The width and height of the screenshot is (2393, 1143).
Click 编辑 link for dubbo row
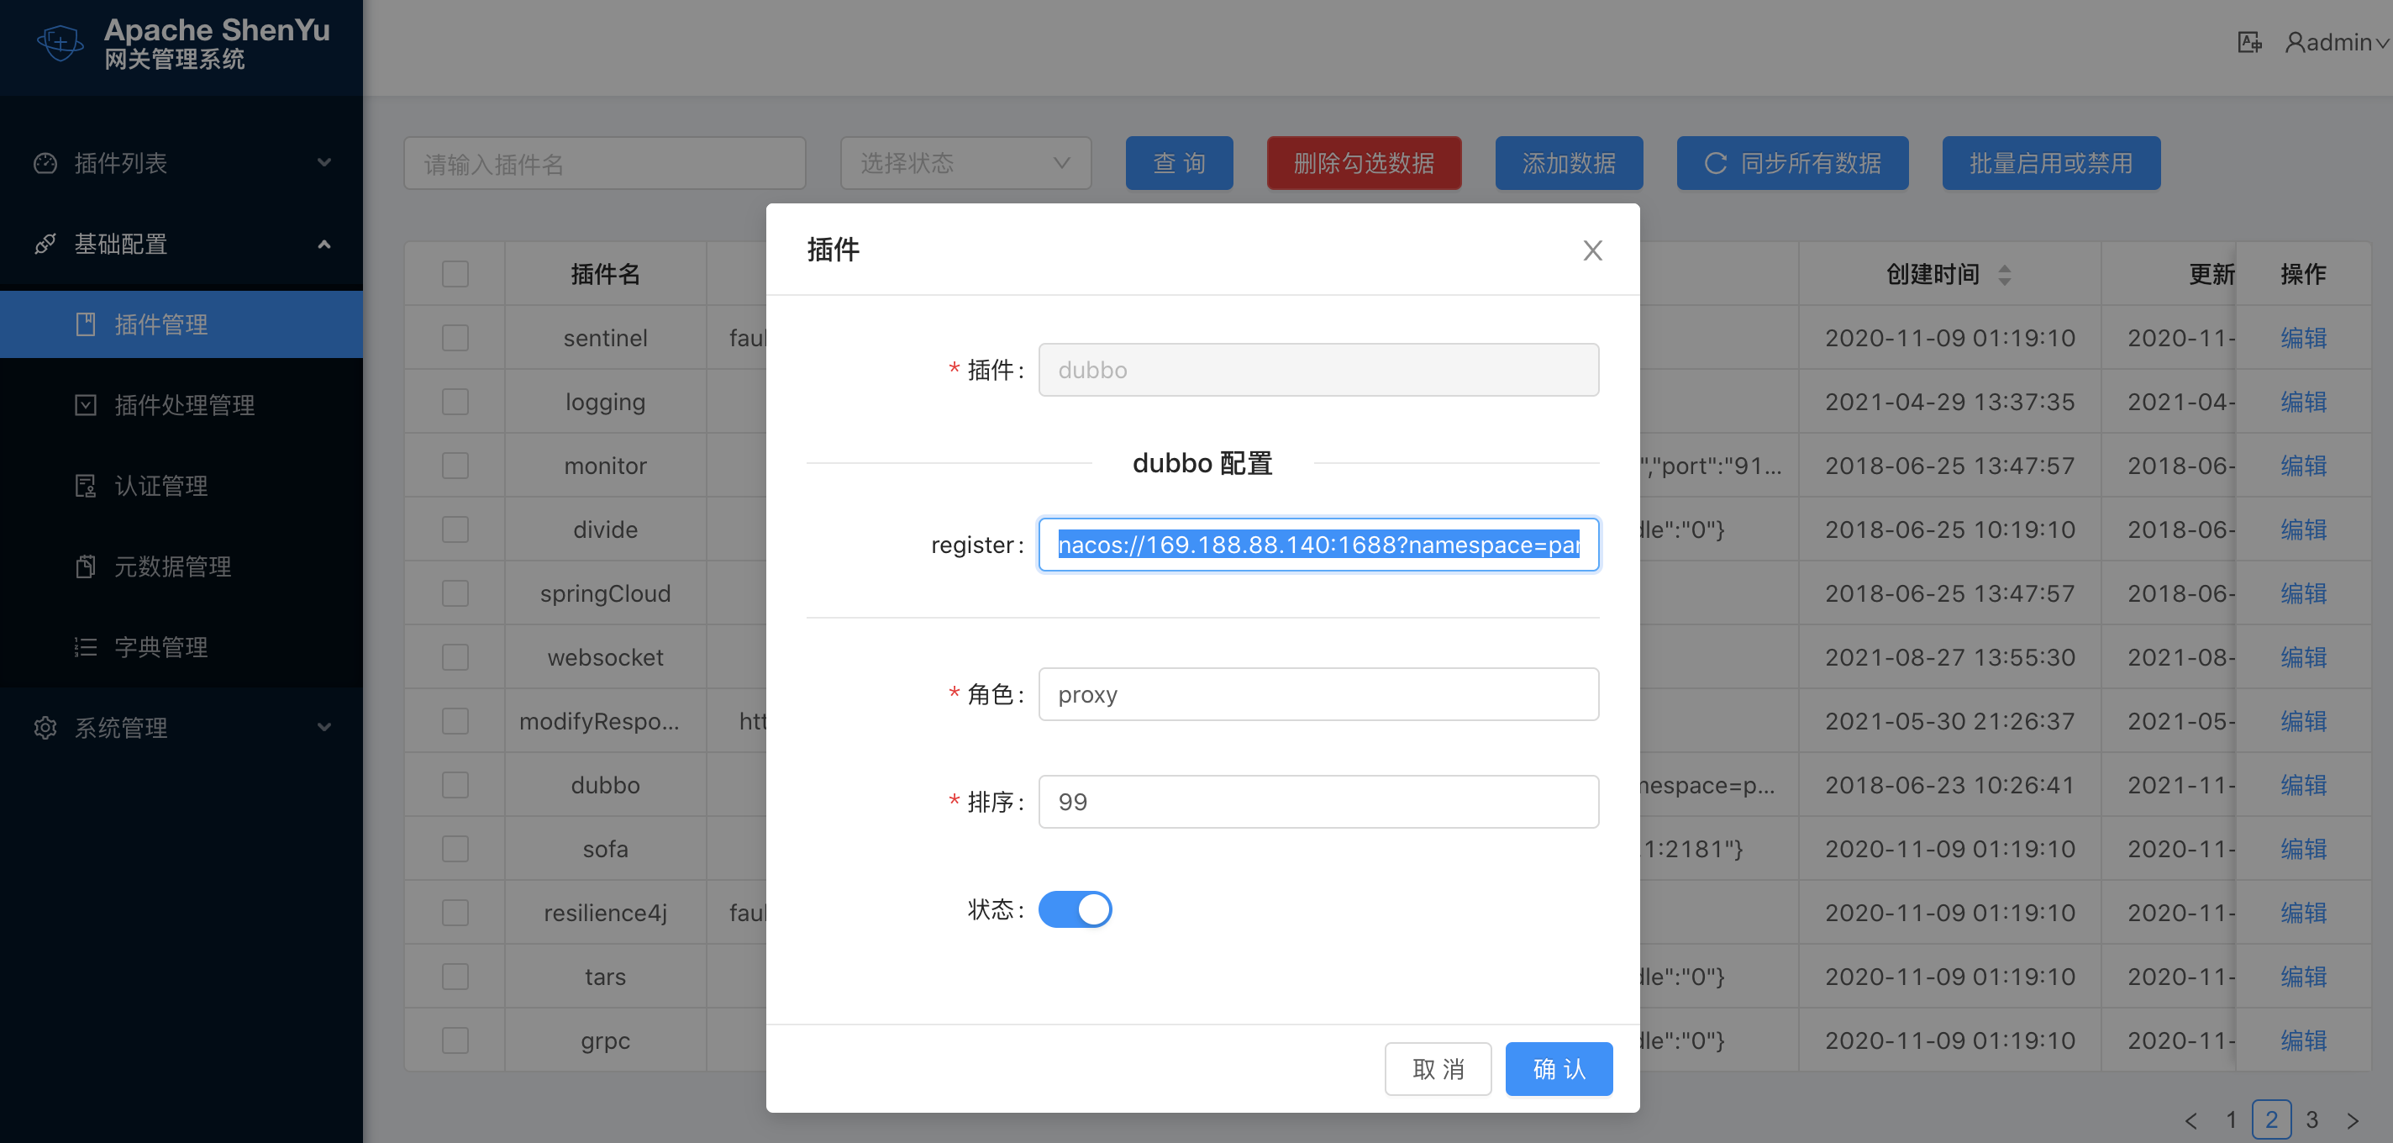pyautogui.click(x=2304, y=785)
